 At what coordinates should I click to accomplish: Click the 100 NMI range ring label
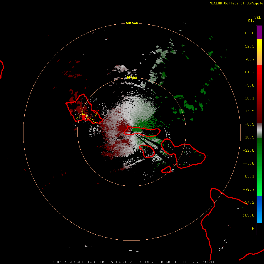click(132, 23)
